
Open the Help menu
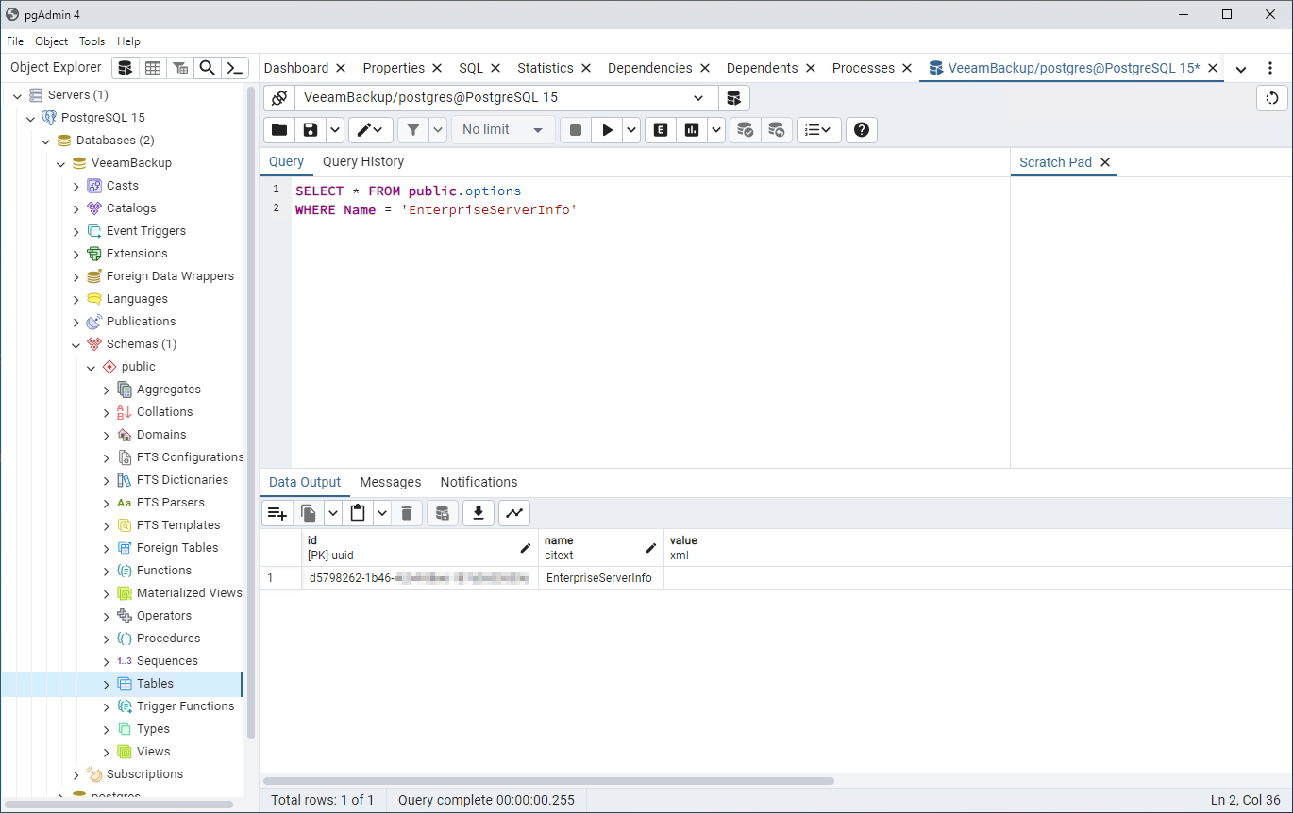[x=128, y=41]
